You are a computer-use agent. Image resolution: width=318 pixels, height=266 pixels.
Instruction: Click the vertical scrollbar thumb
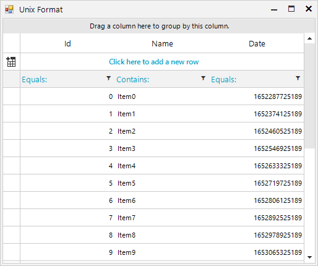tap(309, 96)
